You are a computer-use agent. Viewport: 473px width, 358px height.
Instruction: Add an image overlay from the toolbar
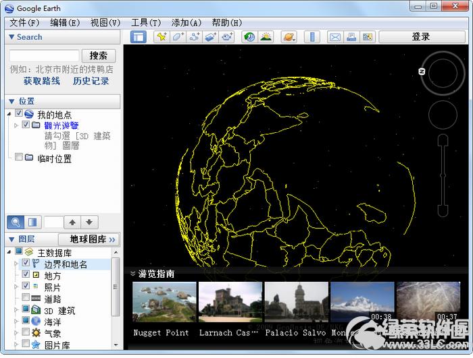tap(211, 37)
